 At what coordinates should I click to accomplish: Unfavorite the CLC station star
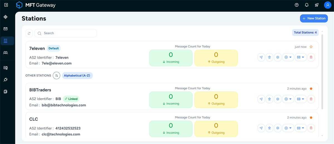click(311, 118)
